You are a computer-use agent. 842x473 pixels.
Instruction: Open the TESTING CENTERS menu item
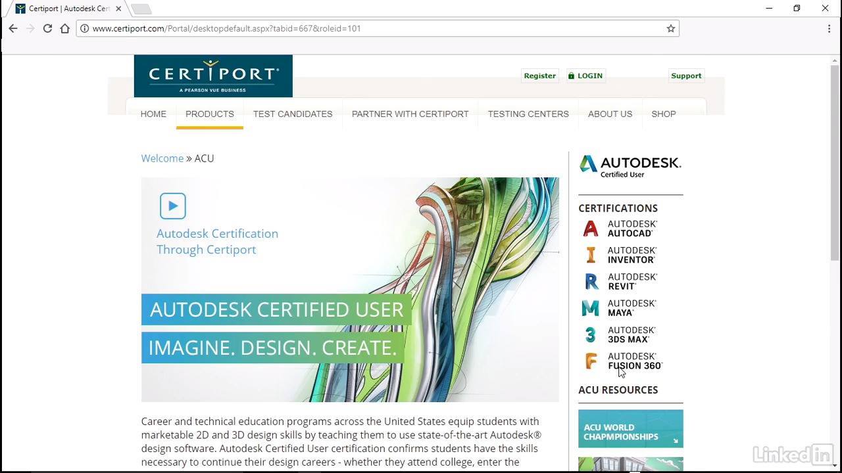[x=528, y=114]
